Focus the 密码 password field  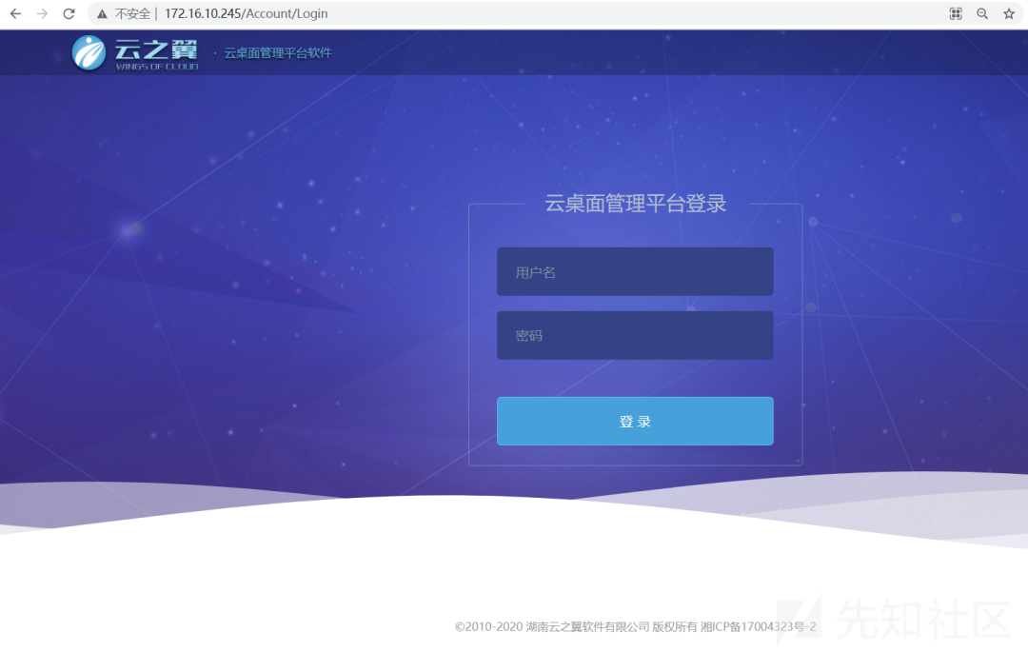635,335
